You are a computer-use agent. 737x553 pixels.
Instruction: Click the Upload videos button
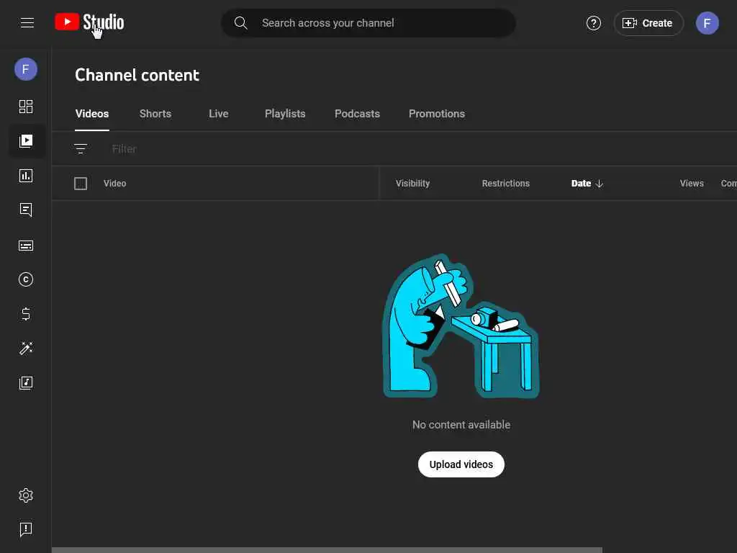[461, 464]
